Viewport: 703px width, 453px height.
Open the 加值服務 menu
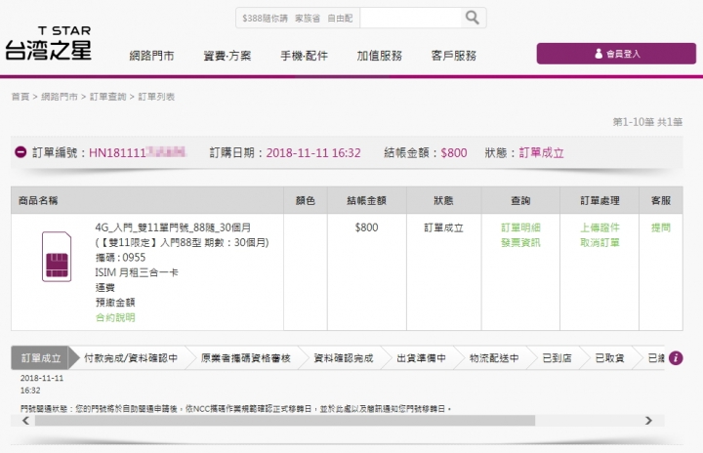coord(379,56)
